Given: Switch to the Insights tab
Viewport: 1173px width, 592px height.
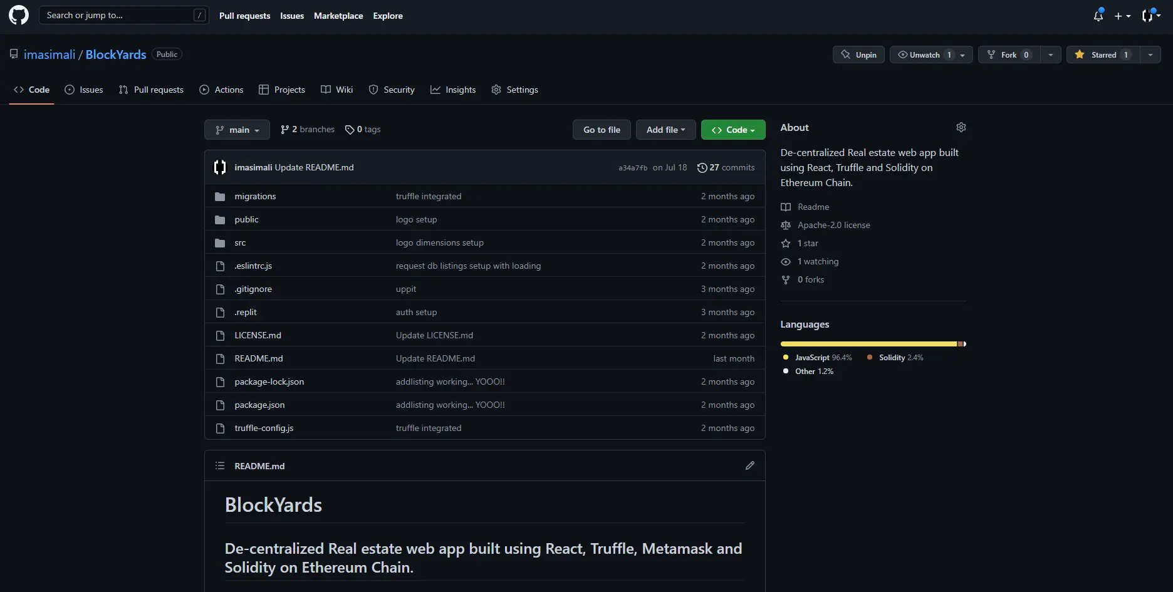Looking at the screenshot, I should (453, 90).
